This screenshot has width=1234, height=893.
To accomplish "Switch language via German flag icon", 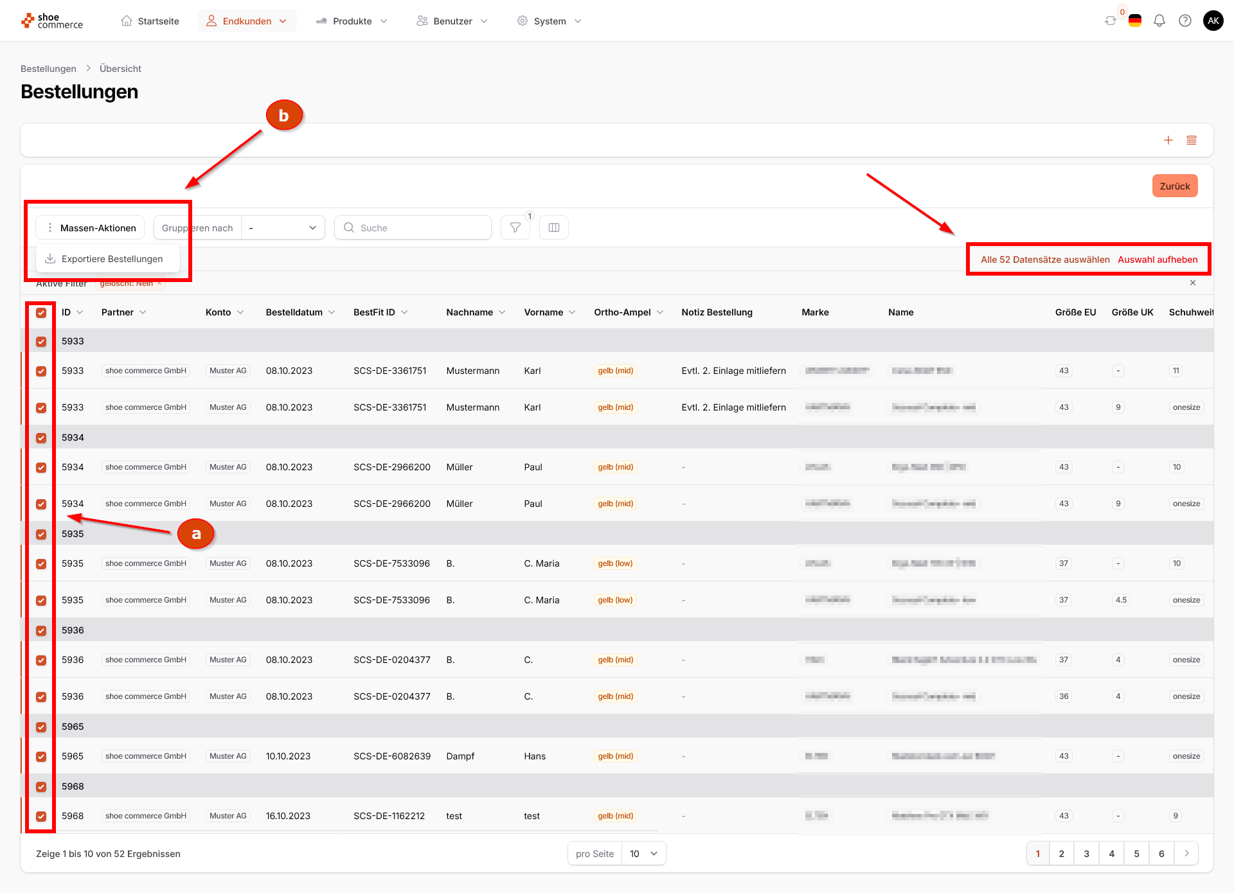I will 1134,21.
